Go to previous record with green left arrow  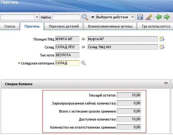tap(158, 17)
